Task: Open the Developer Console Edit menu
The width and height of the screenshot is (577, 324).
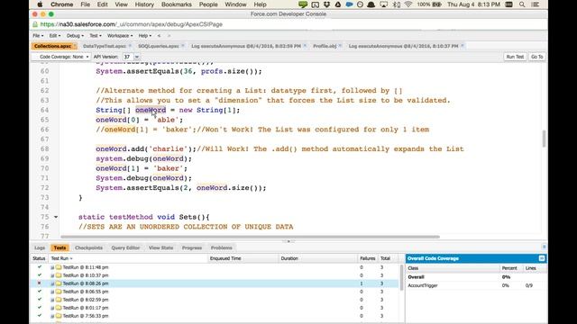Action: [x=55, y=36]
